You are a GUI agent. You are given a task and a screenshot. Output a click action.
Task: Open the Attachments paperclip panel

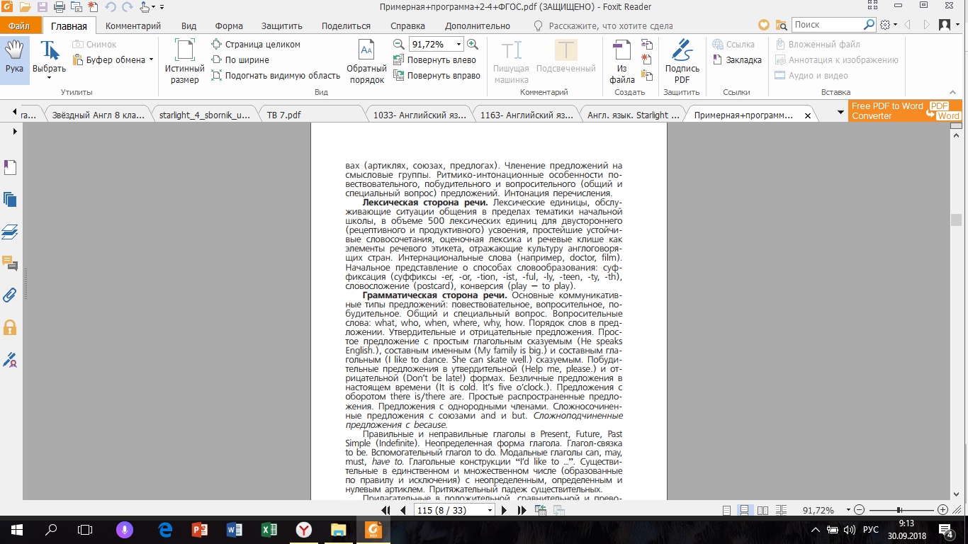(10, 295)
